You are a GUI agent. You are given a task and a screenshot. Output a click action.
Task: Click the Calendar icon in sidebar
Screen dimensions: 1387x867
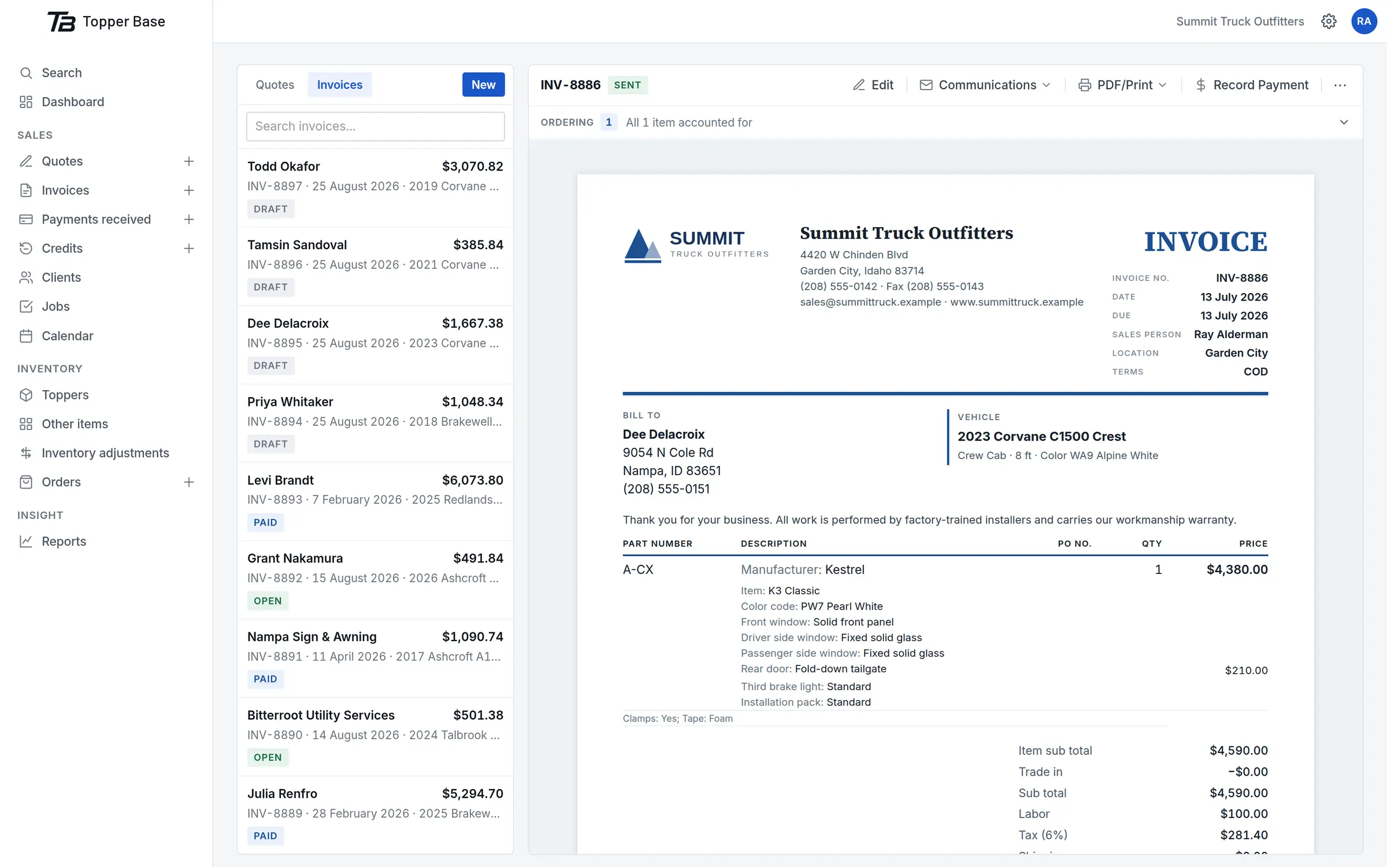[26, 336]
